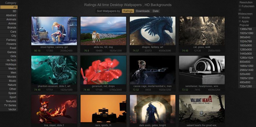The image size is (256, 127).
Task: Open the 3D category
Action: [9, 11]
